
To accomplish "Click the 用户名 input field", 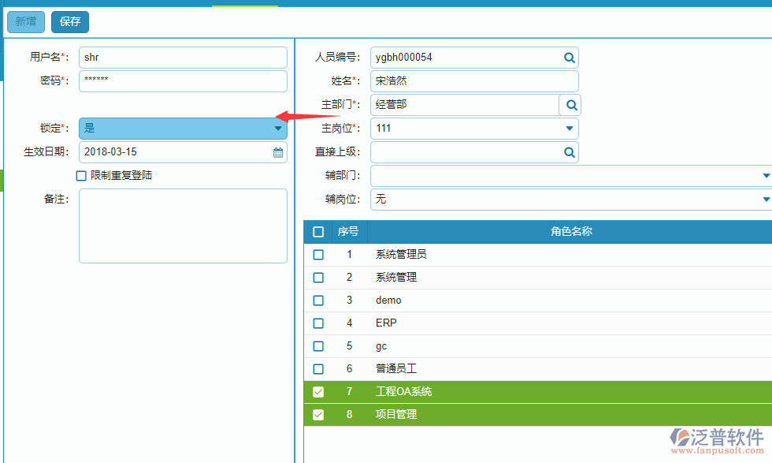I will click(183, 57).
